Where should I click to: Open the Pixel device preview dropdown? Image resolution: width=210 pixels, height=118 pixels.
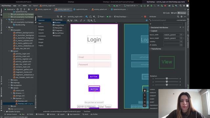101,17
